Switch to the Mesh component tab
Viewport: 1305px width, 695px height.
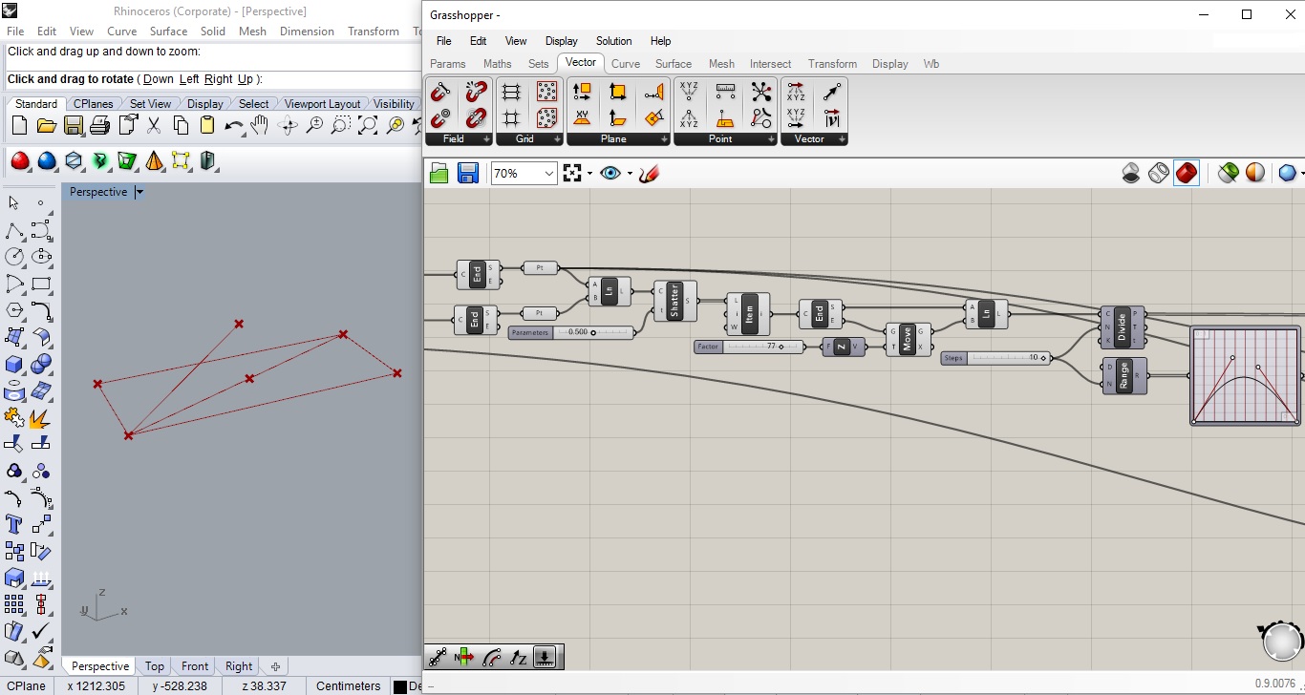click(x=721, y=64)
